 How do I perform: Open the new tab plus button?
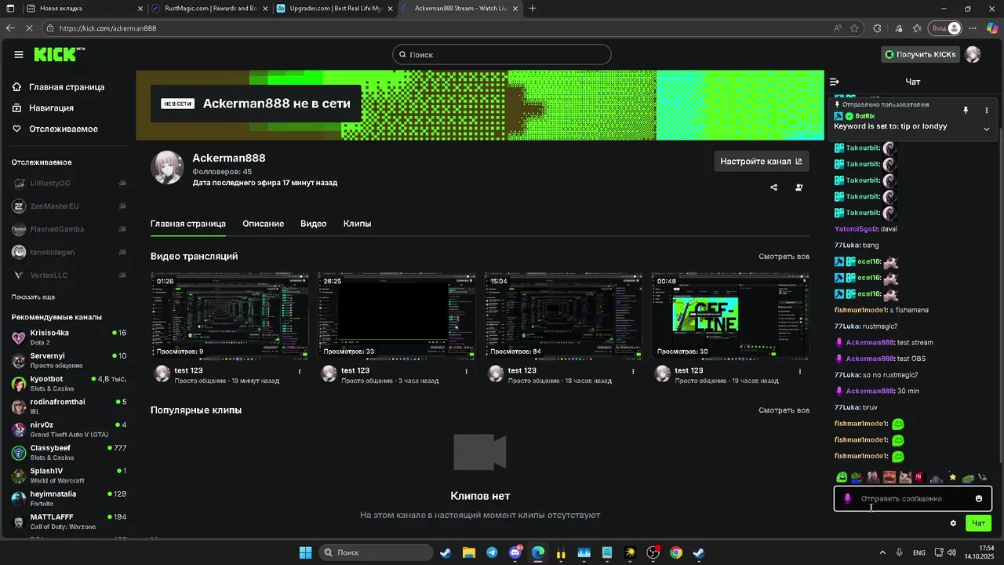[533, 9]
